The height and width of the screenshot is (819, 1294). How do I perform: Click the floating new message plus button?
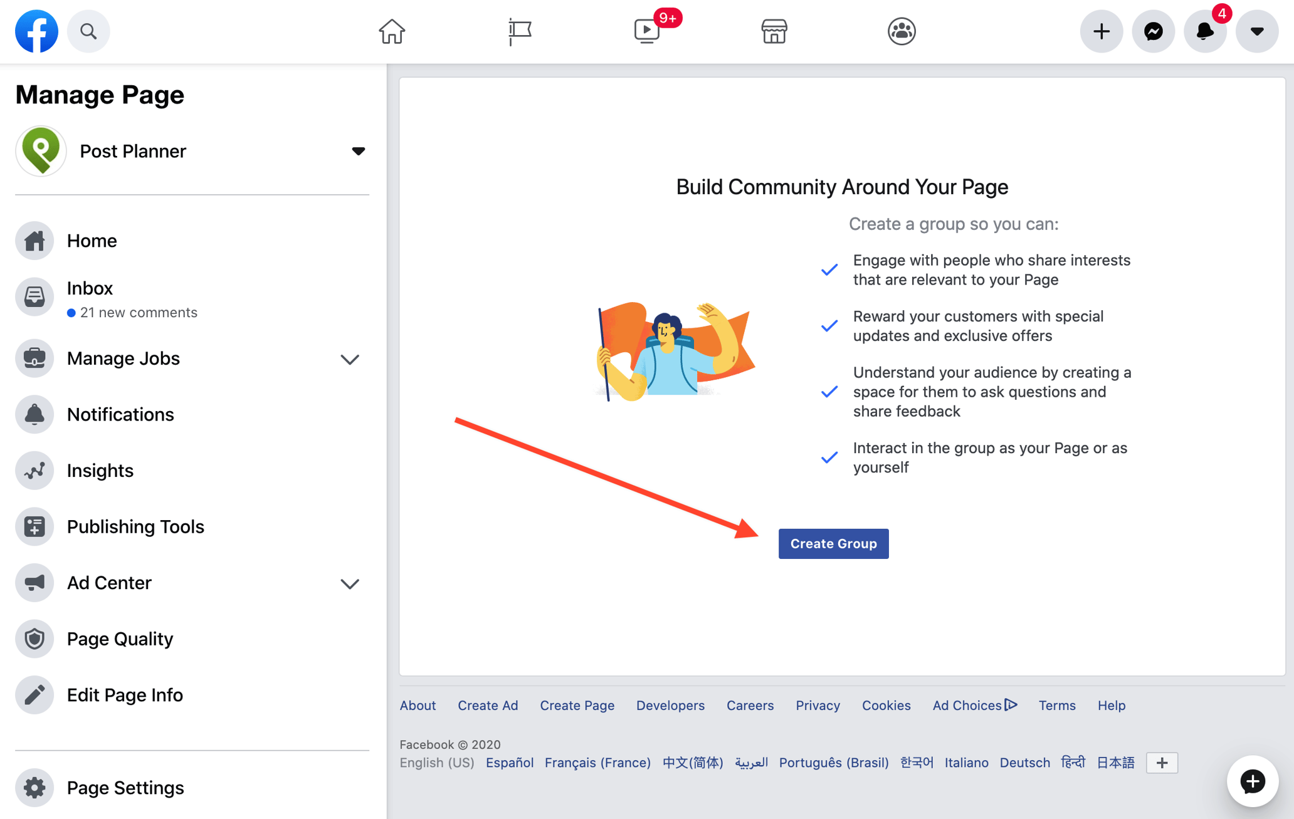(x=1253, y=781)
